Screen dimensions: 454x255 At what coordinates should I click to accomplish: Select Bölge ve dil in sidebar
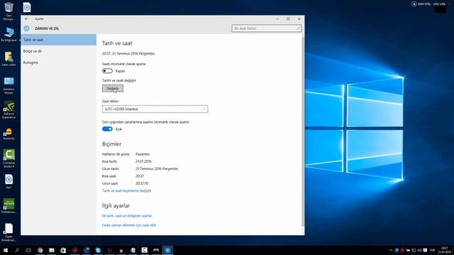(58, 51)
